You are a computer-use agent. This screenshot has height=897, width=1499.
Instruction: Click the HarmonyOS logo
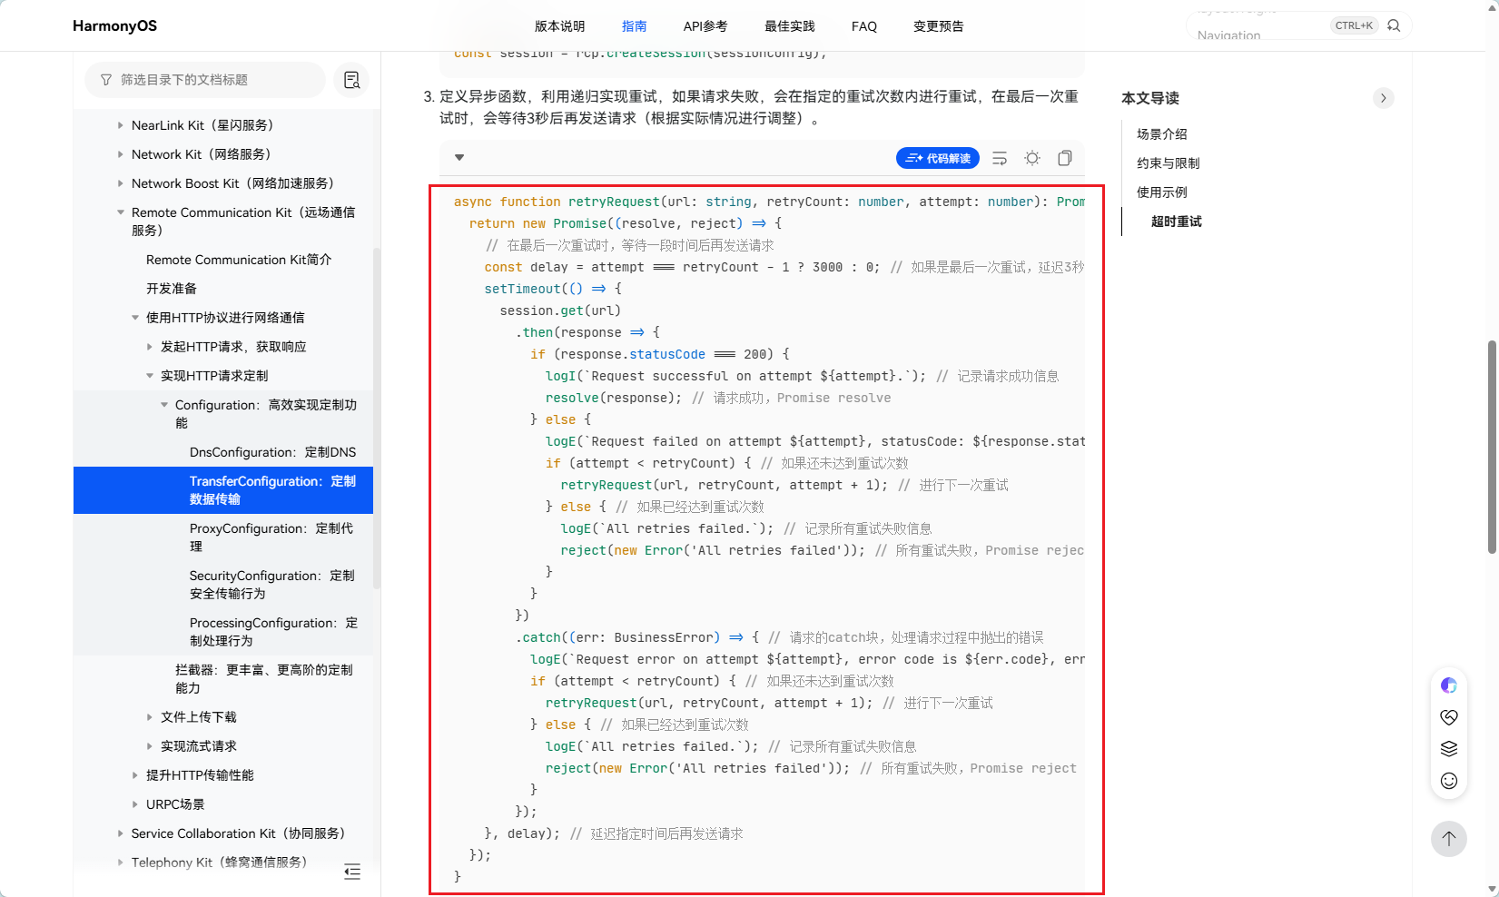coord(114,25)
